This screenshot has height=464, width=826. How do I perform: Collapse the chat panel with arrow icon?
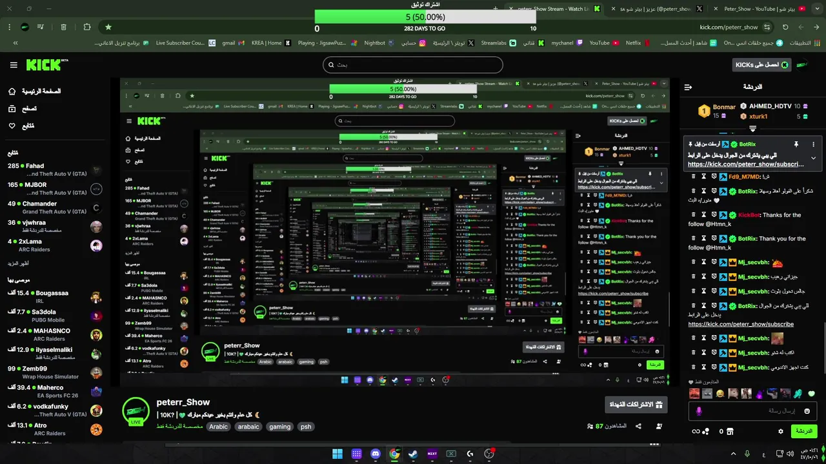click(688, 86)
